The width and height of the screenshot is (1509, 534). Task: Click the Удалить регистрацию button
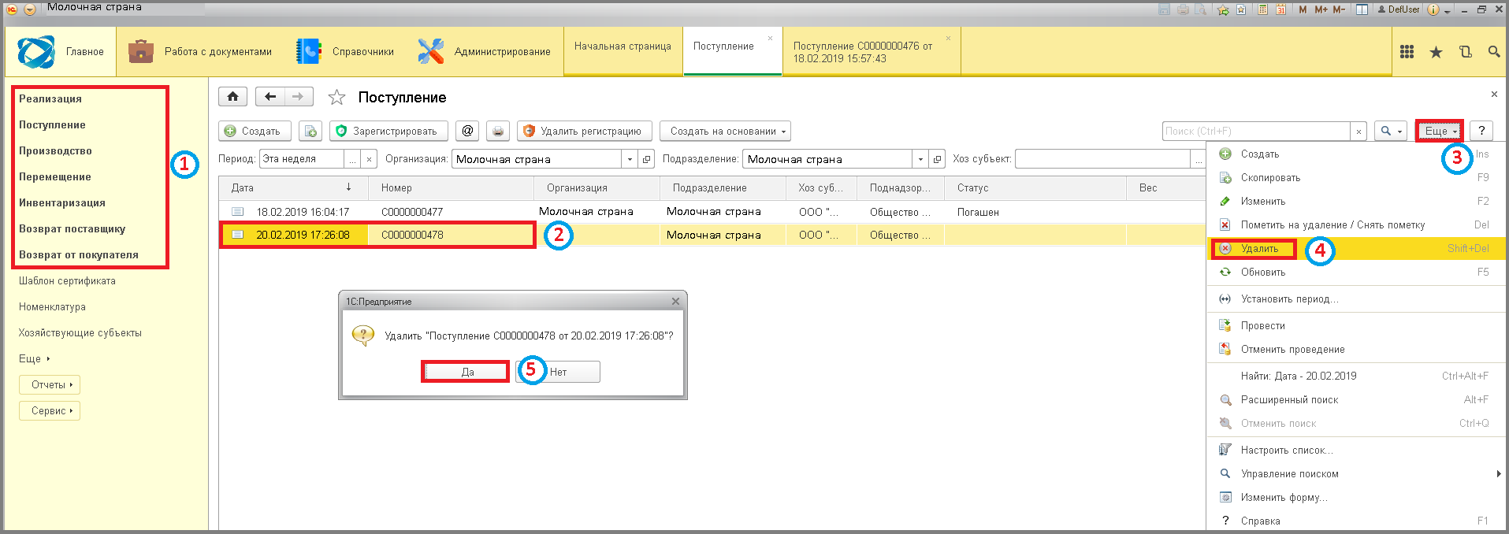(x=585, y=131)
